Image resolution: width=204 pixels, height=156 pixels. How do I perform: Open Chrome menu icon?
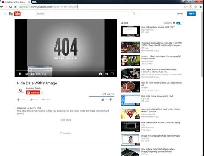(201, 7)
